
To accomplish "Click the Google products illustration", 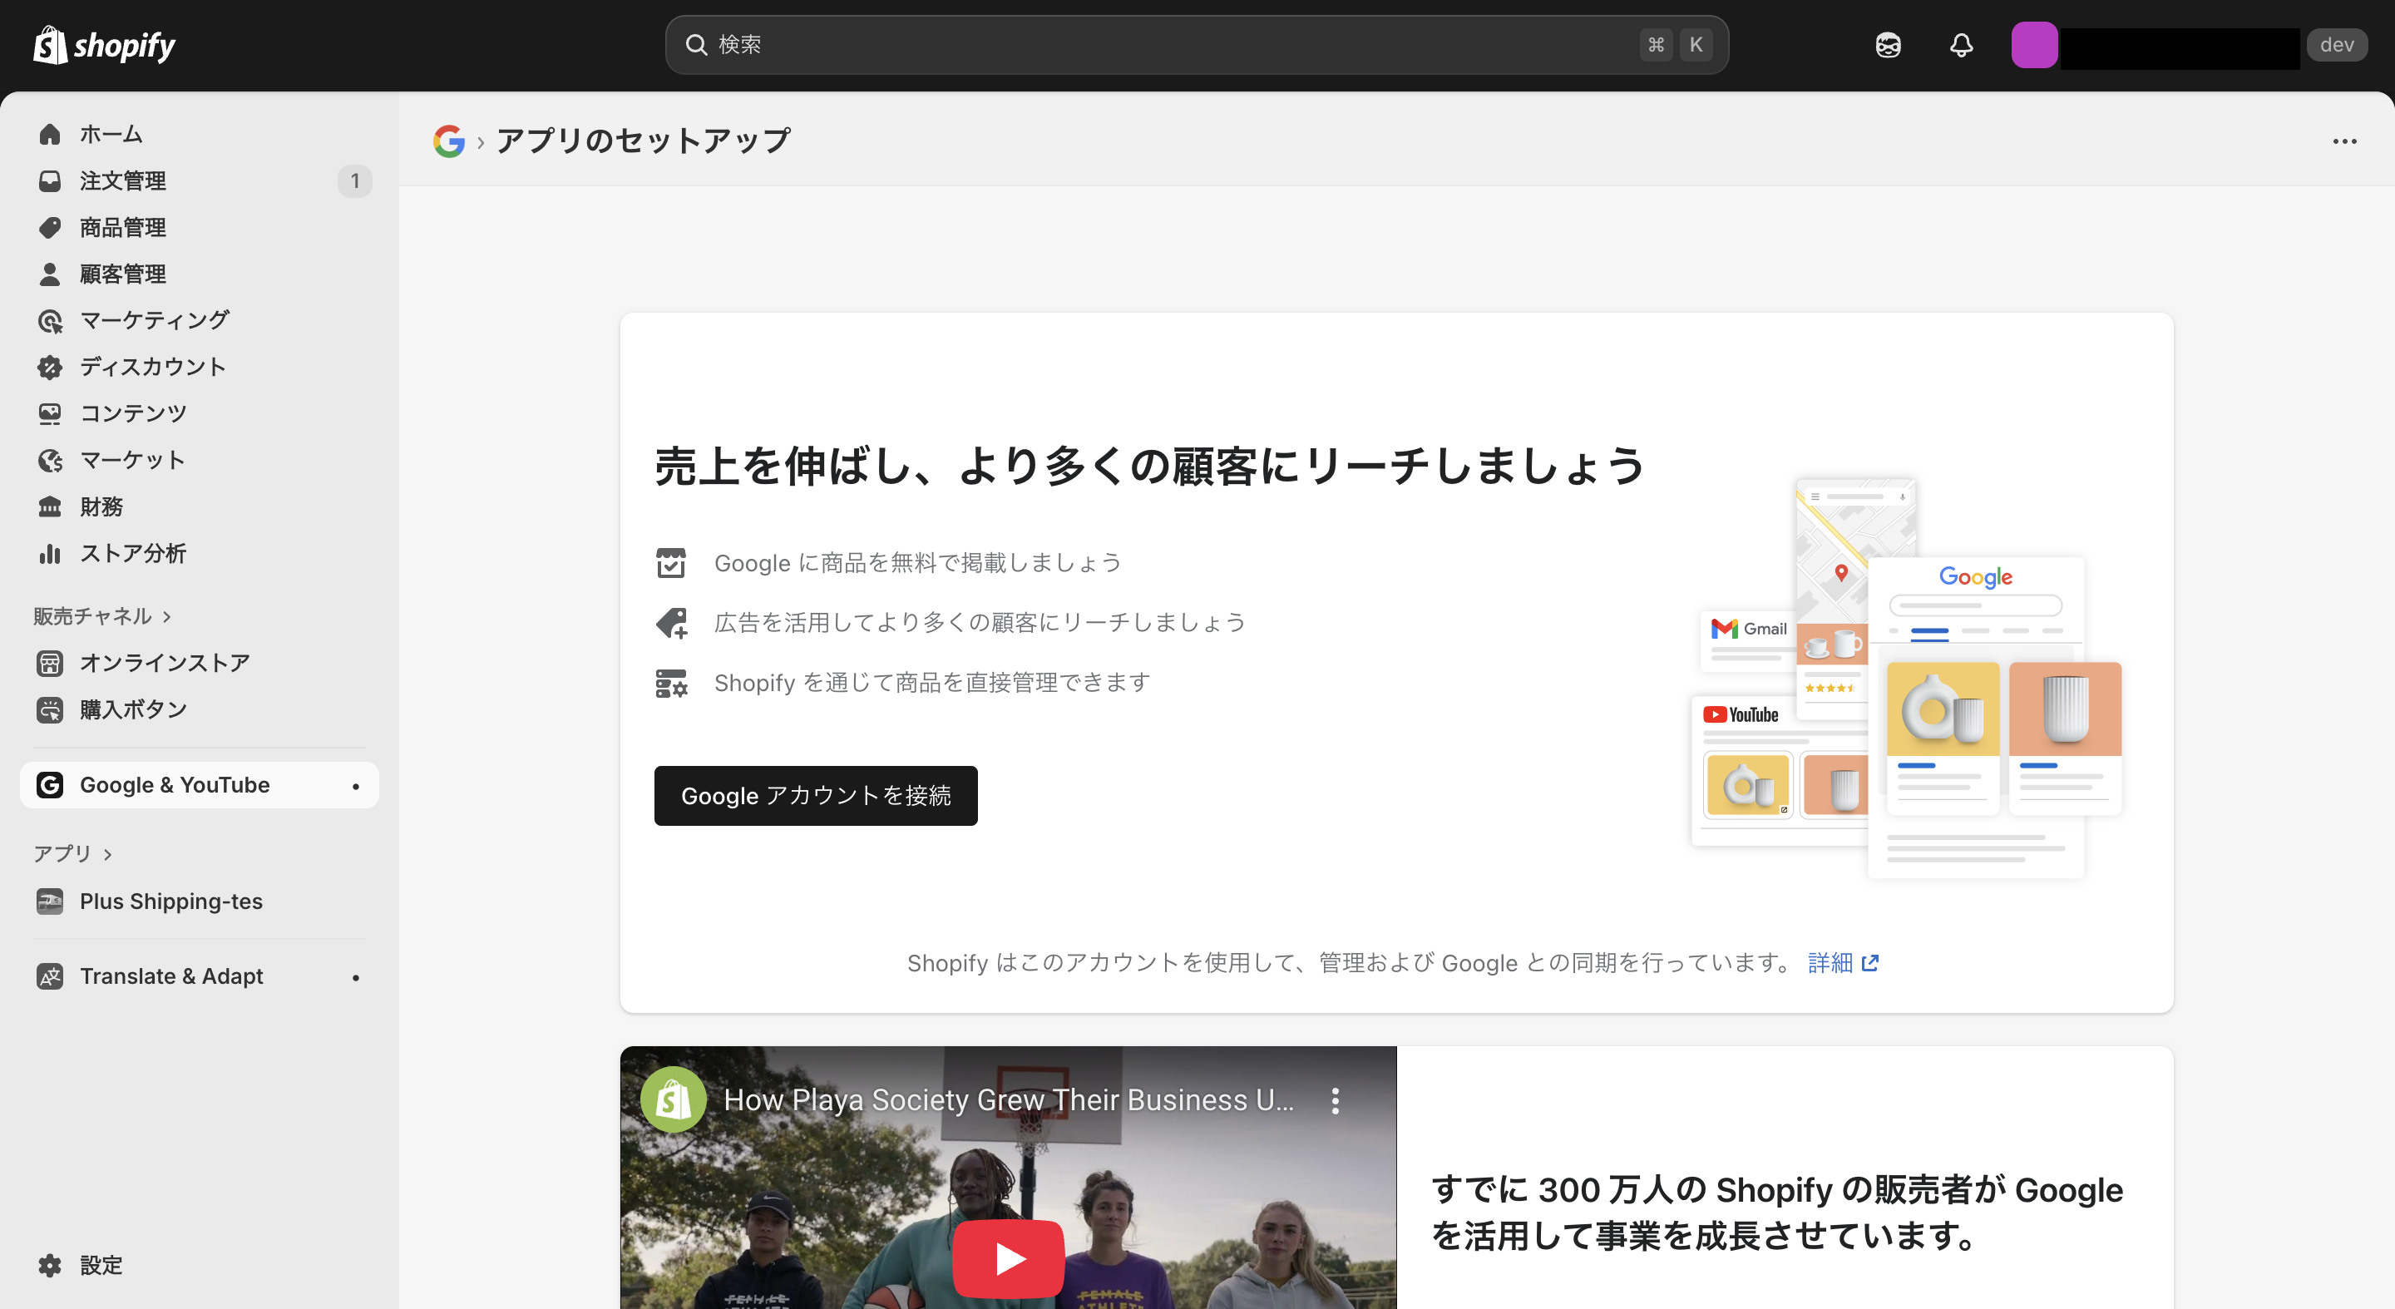I will 1906,679.
